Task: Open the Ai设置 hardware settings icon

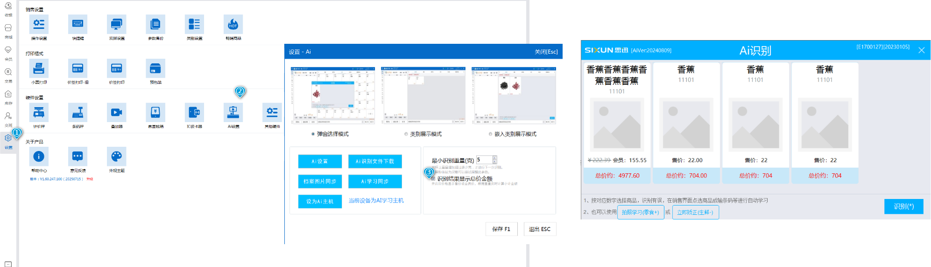Action: [x=233, y=112]
